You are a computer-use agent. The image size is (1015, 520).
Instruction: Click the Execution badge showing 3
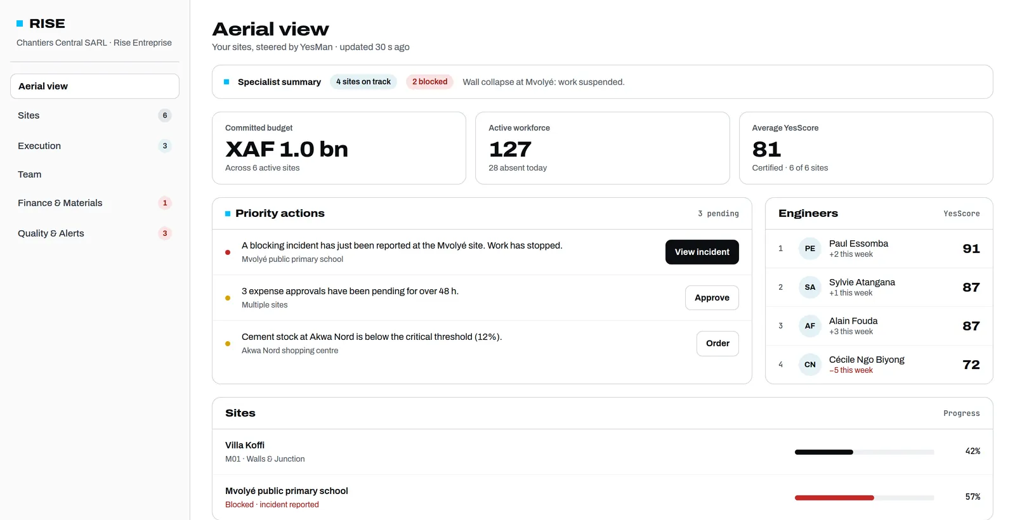165,146
